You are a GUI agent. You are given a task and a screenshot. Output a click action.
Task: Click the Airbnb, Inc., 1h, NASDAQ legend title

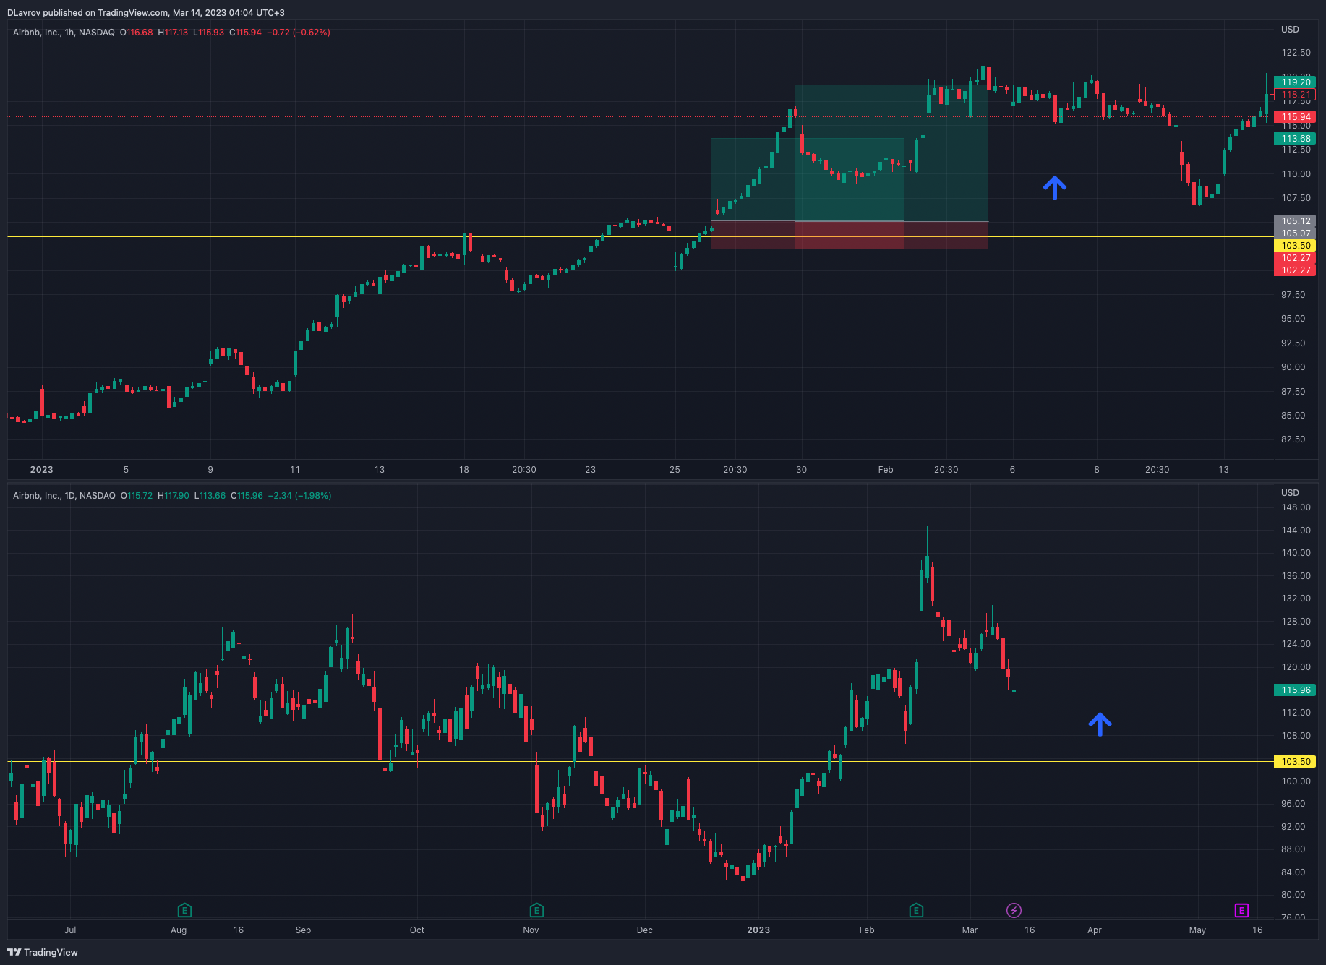coord(64,33)
